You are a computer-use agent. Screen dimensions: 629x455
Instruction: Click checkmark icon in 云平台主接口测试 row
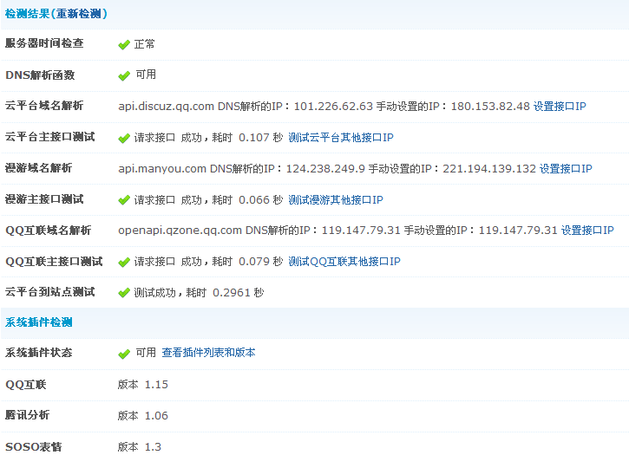click(124, 139)
